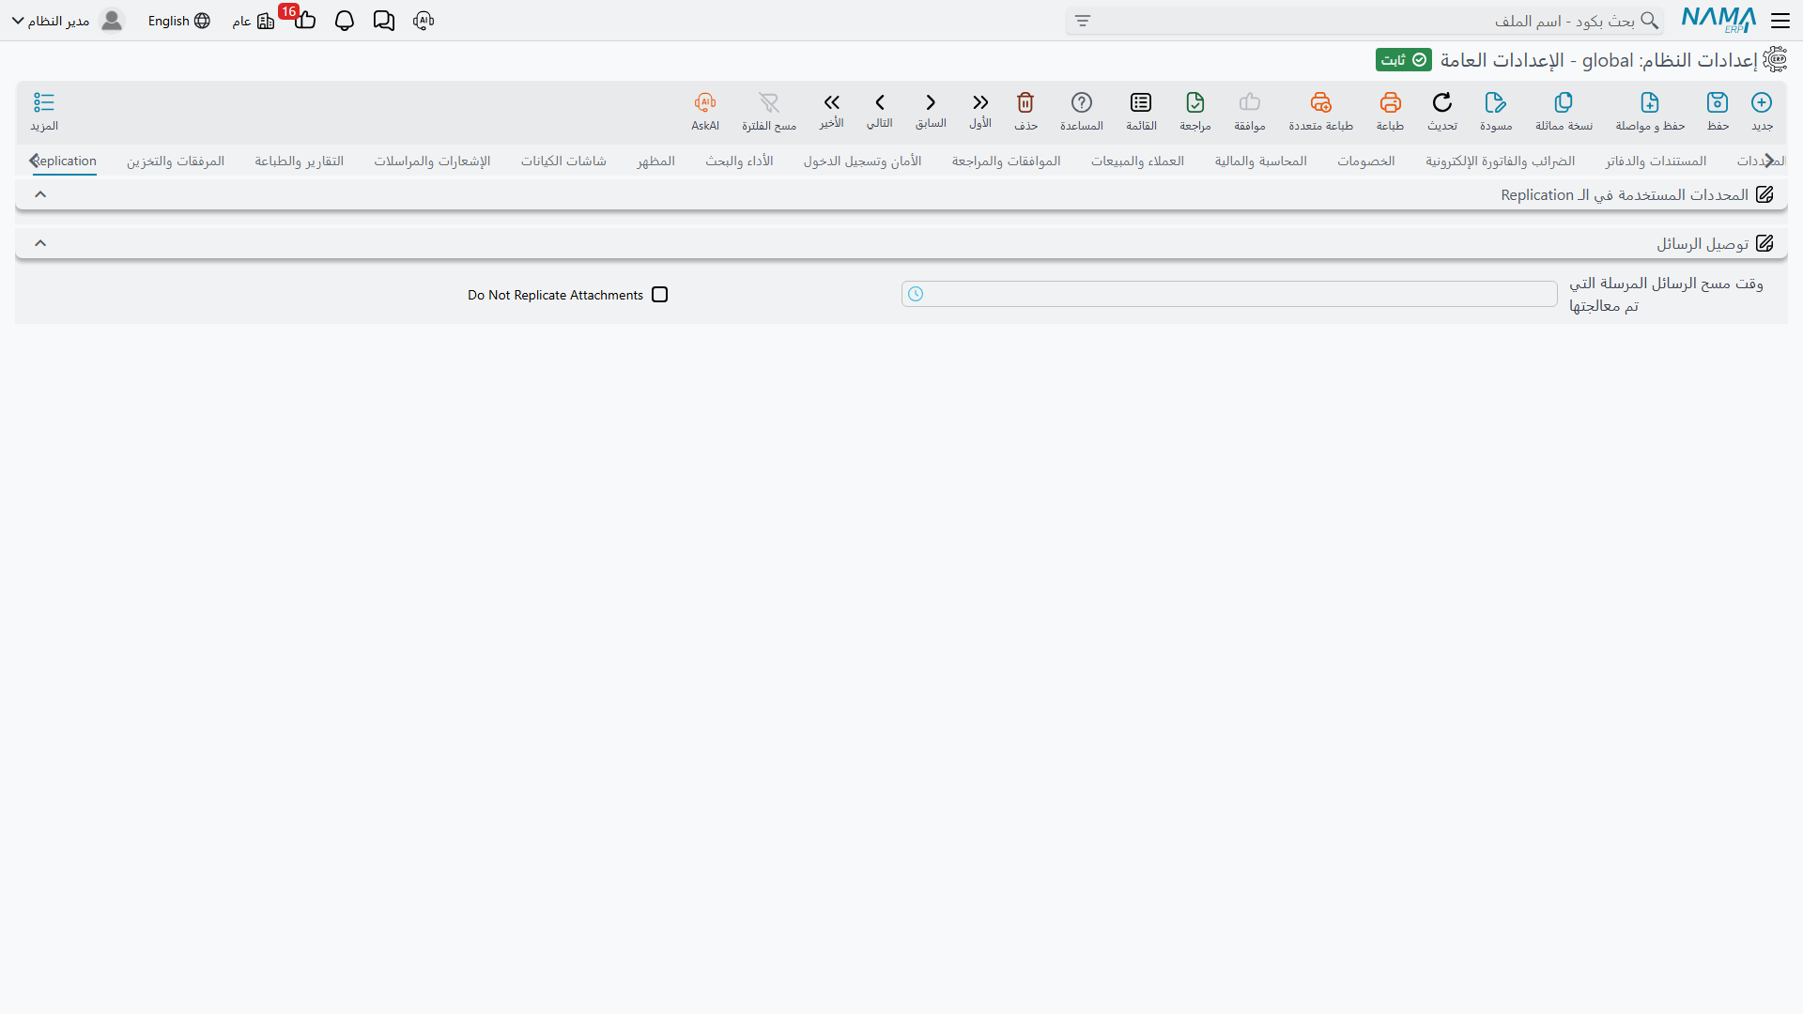1803x1014 pixels.
Task: Click the New (جديد) plus icon
Action: (1762, 102)
